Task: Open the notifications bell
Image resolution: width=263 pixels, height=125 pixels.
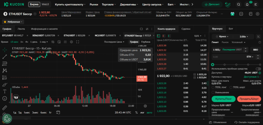Action: (x=247, y=5)
